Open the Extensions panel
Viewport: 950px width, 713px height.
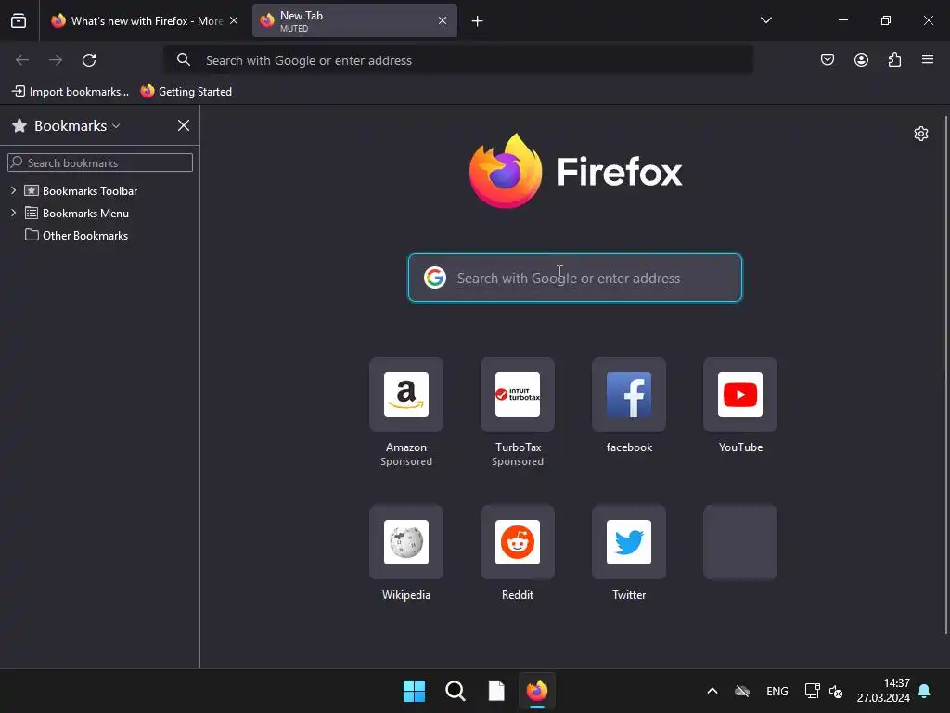tap(894, 60)
